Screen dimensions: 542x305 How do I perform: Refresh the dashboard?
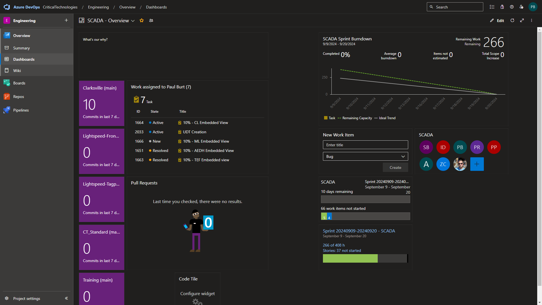point(512,20)
